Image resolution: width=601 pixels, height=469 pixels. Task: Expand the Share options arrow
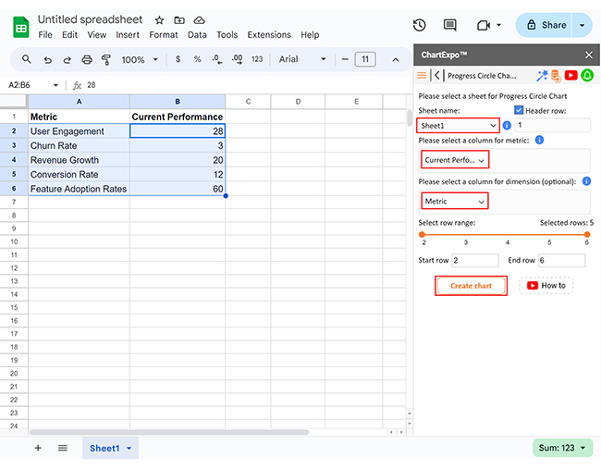[x=583, y=25]
